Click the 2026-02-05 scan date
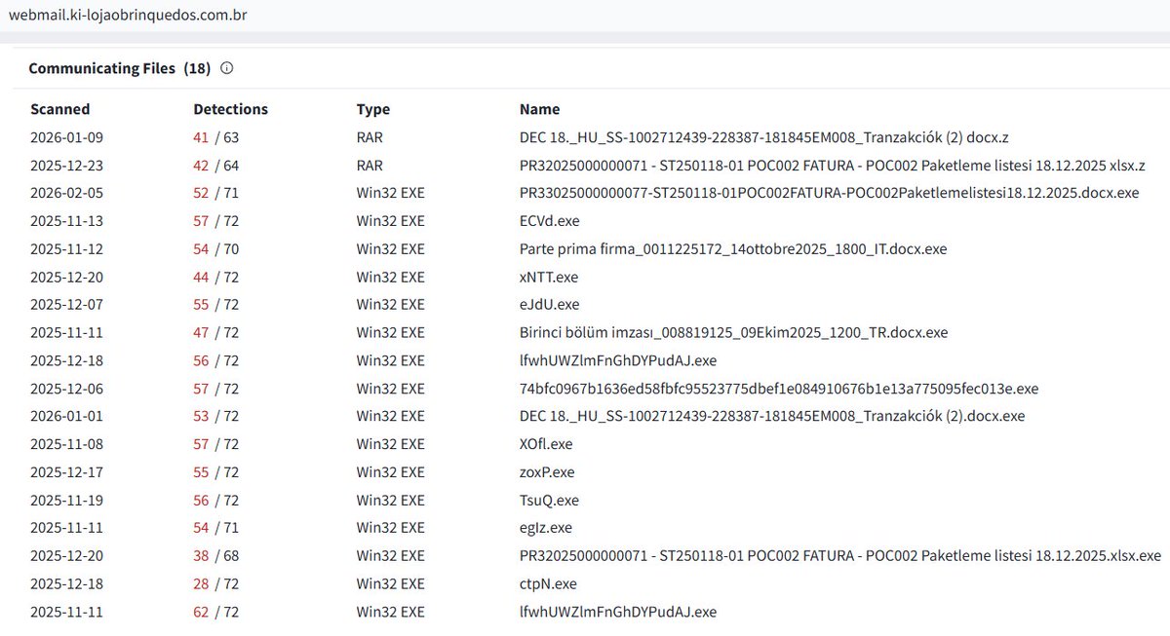 click(66, 193)
